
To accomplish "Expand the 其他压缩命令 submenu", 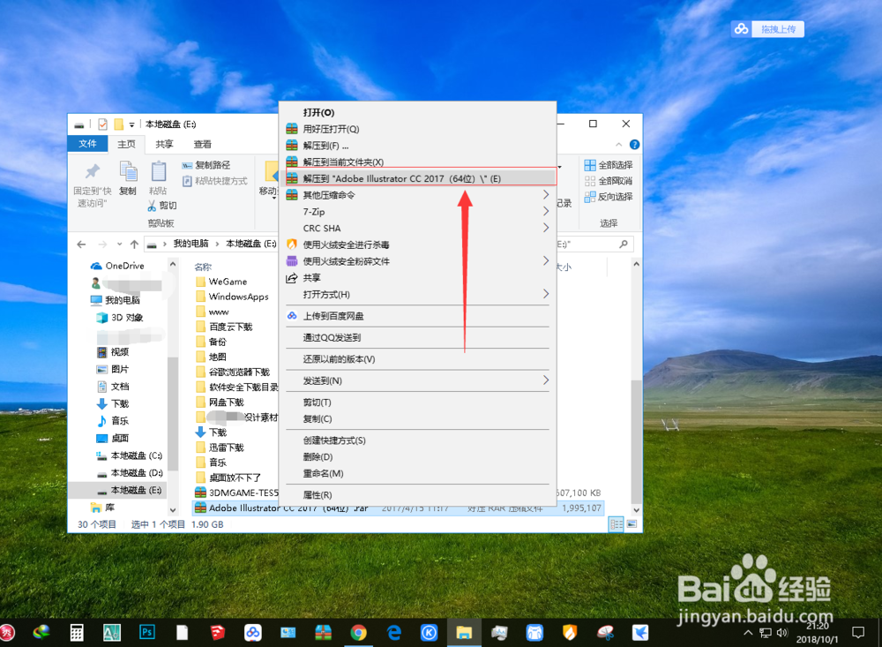I will pos(417,195).
